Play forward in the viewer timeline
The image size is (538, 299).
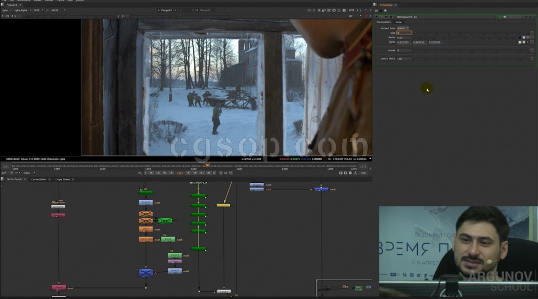tap(189, 173)
